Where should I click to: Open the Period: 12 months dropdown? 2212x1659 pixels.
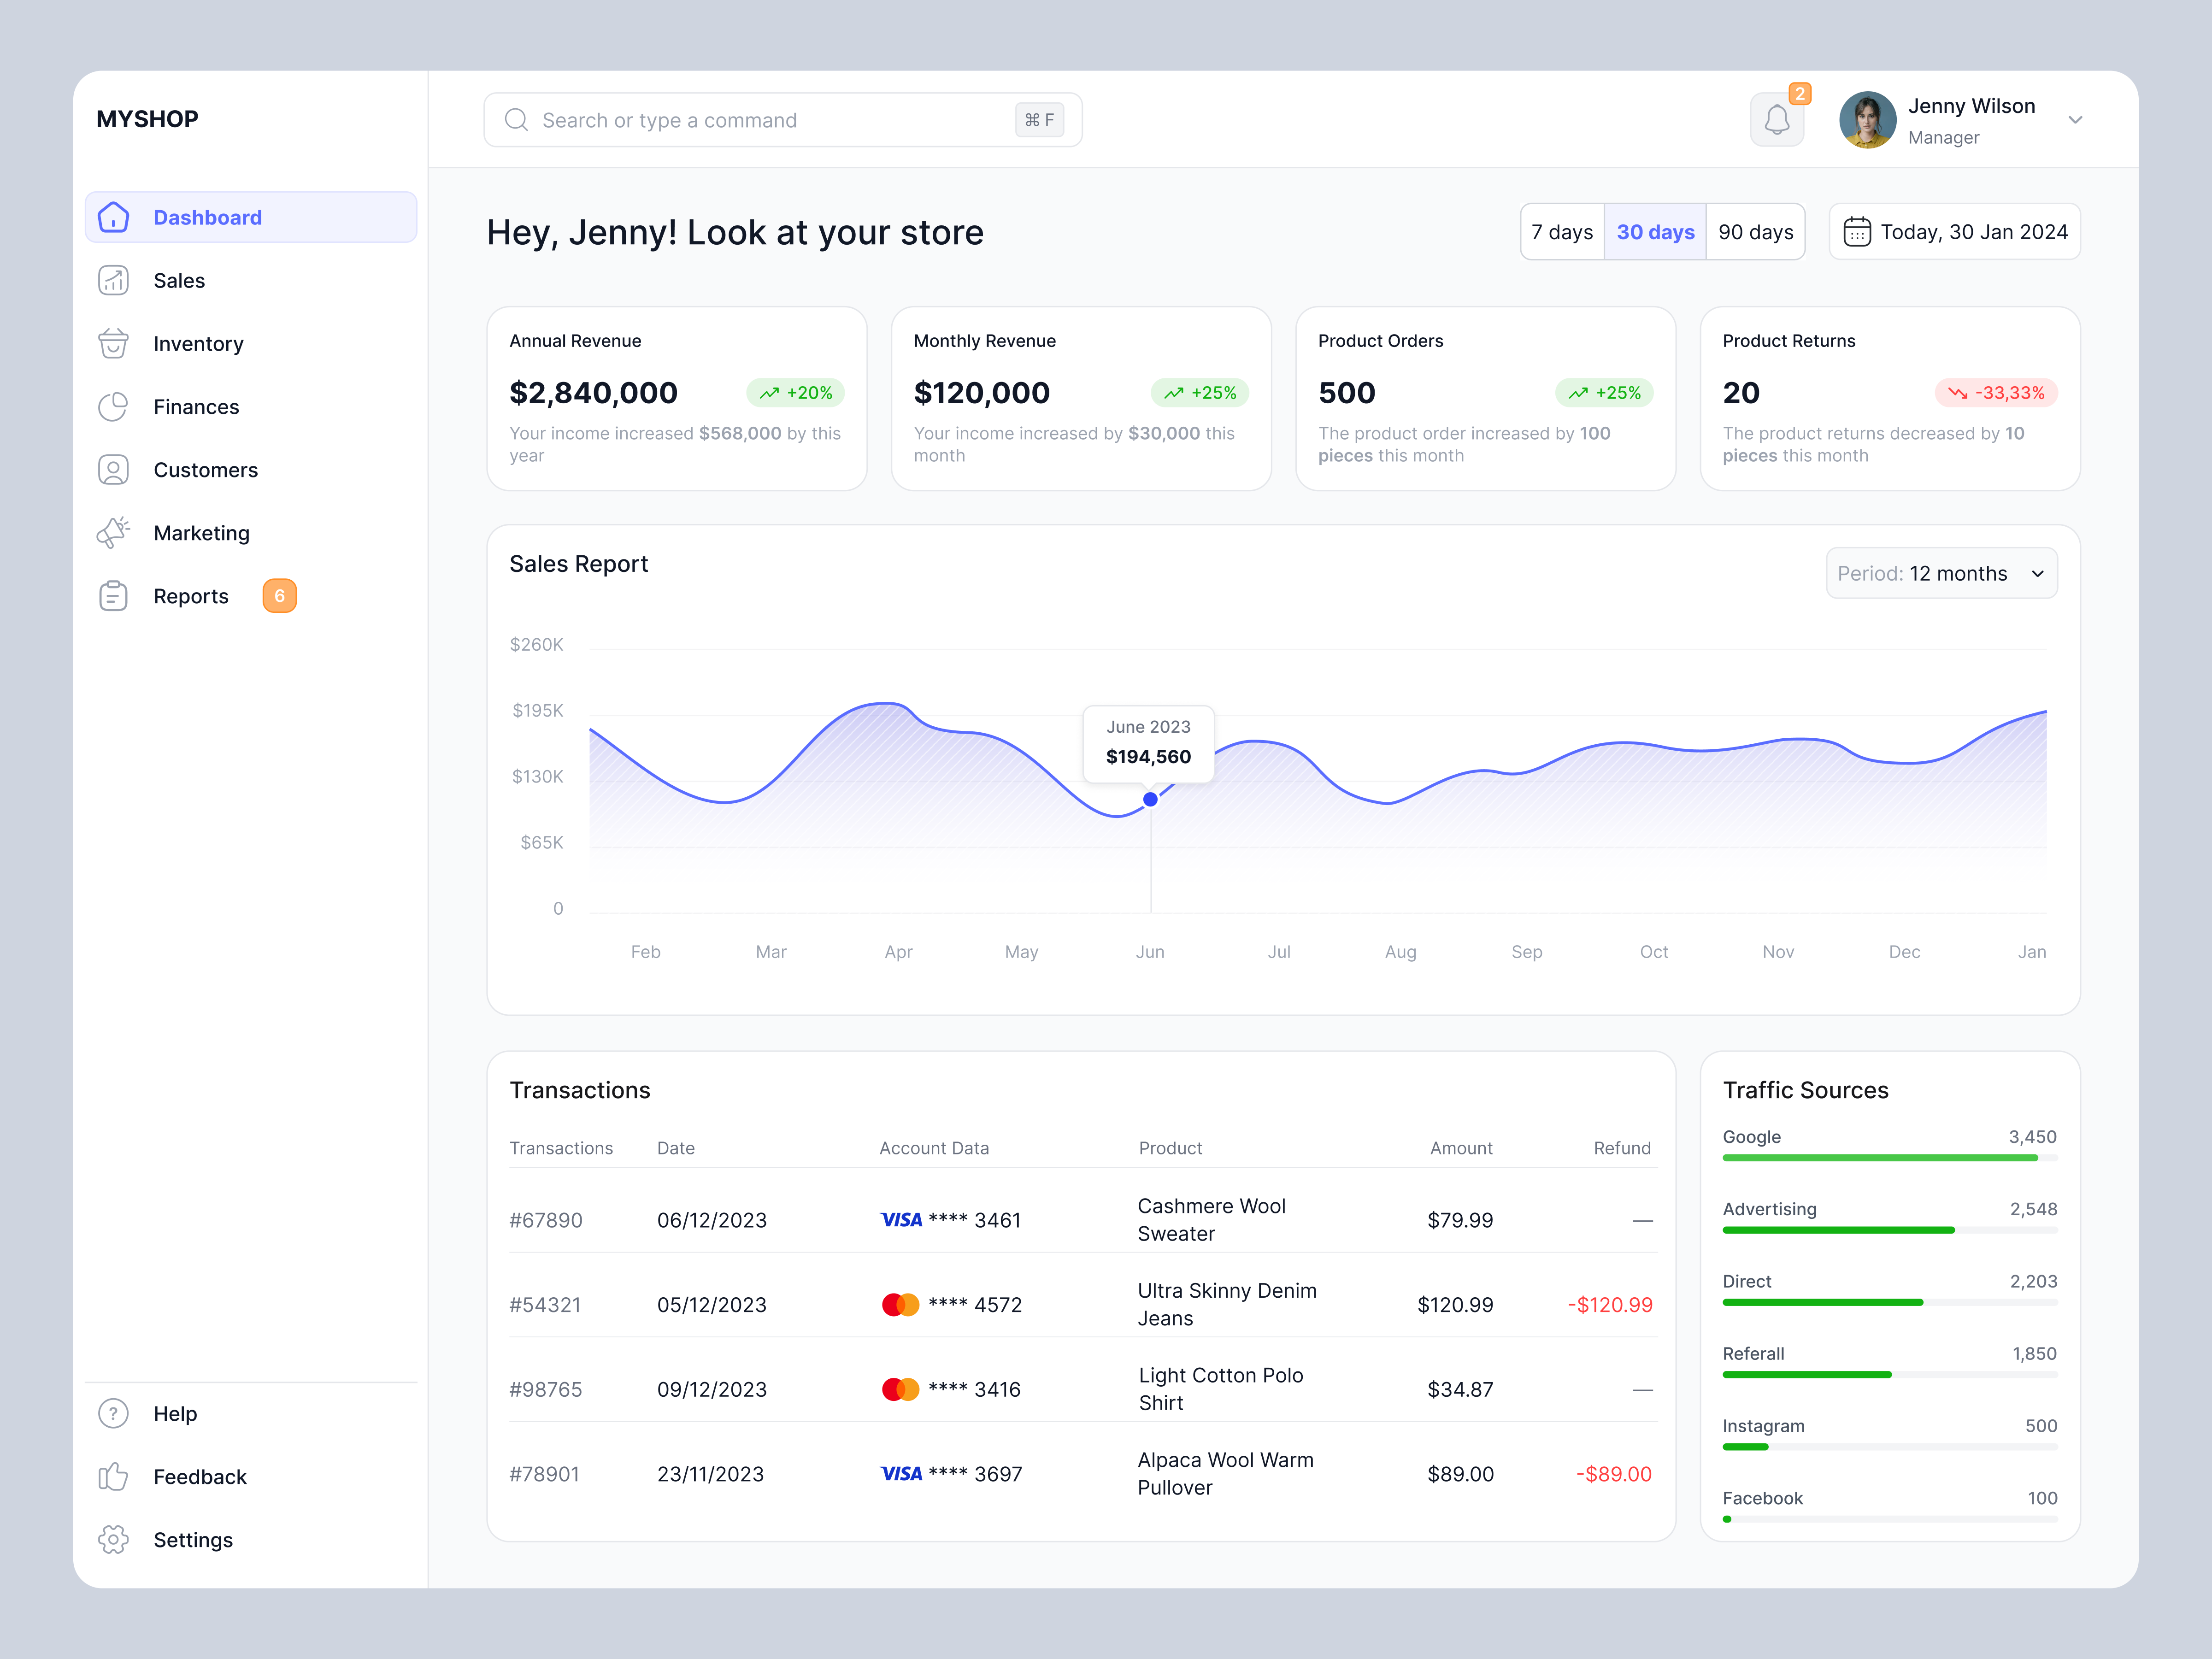point(1940,572)
